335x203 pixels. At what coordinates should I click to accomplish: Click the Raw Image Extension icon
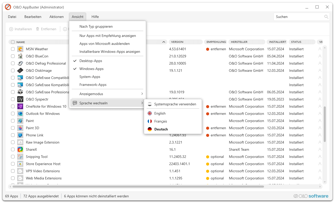pyautogui.click(x=20, y=142)
